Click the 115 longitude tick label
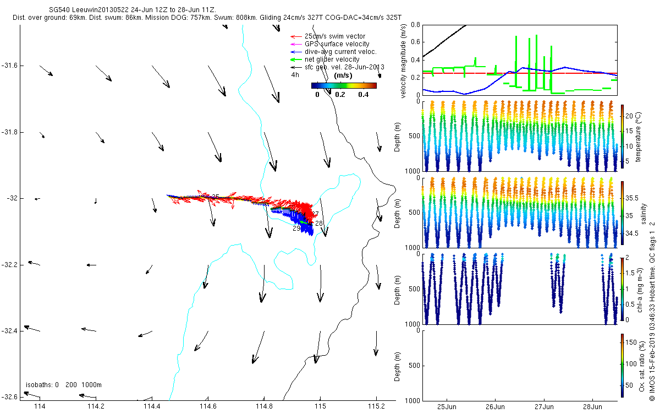The height and width of the screenshot is (413, 660). click(320, 406)
